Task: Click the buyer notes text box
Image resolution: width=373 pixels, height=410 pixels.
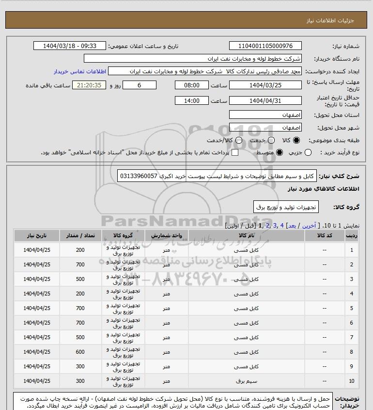Action: (x=173, y=401)
